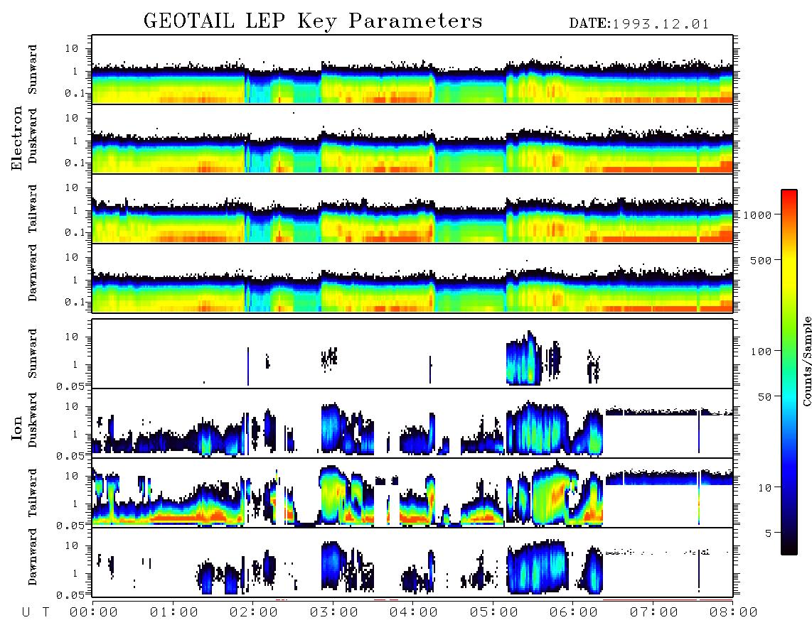Click the red top of the colorbar
The image size is (812, 625).
point(789,195)
